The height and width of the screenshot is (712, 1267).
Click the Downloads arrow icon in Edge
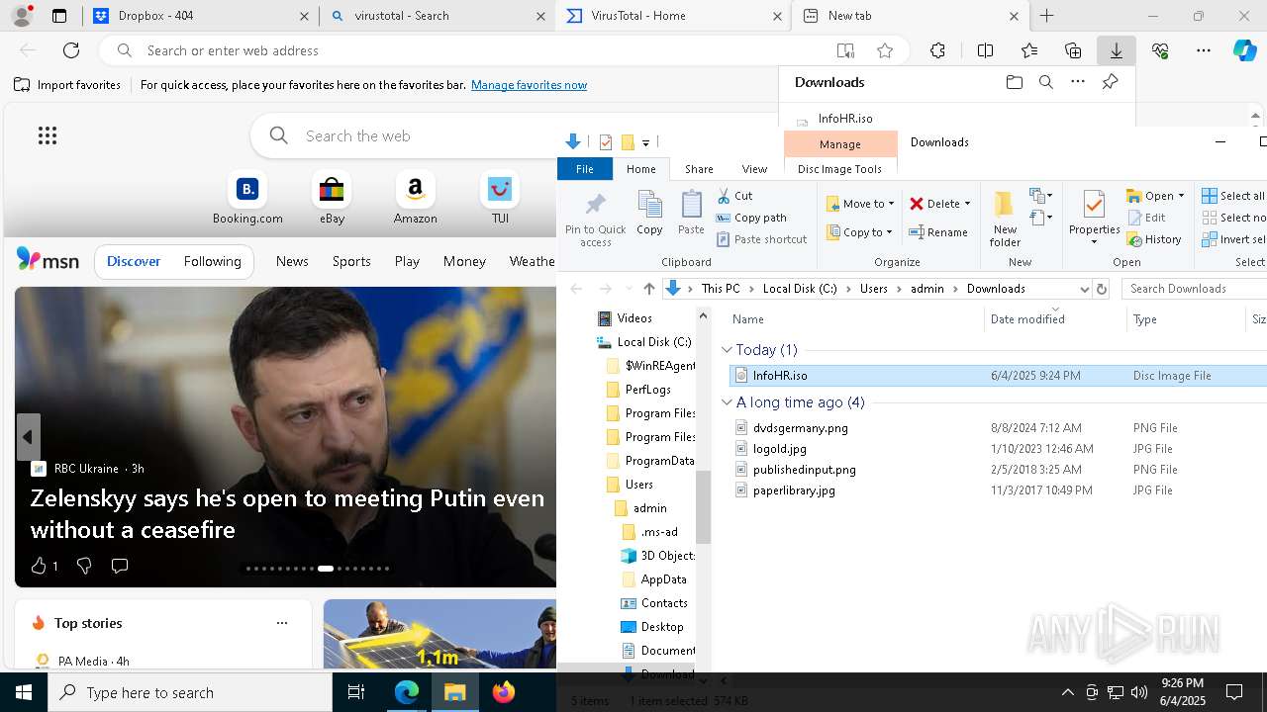(x=1116, y=50)
